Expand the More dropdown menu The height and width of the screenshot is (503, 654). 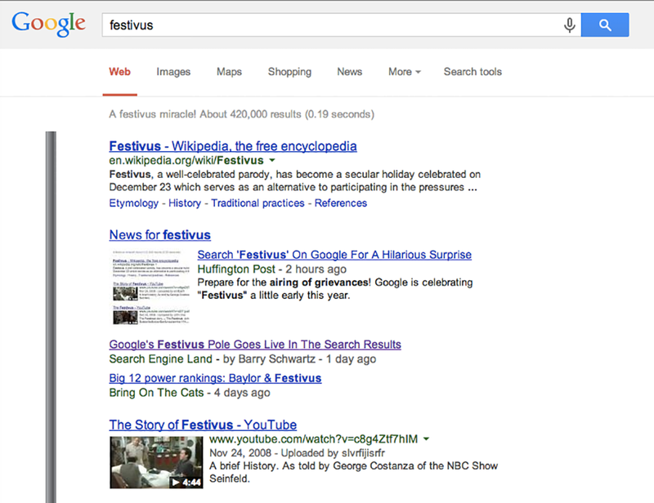pyautogui.click(x=405, y=72)
